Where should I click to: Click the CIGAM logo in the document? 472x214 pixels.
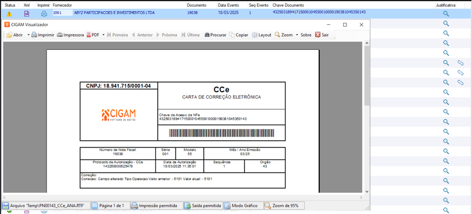coord(119,115)
